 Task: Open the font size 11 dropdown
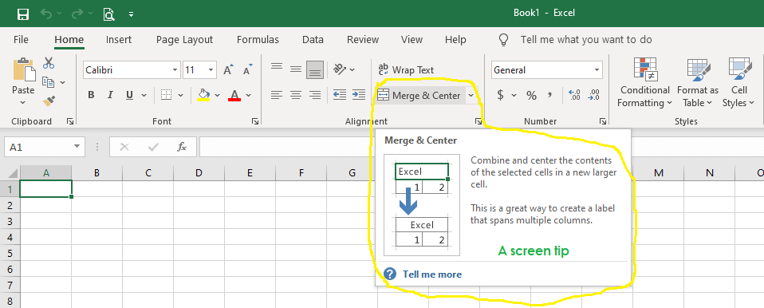pyautogui.click(x=211, y=70)
